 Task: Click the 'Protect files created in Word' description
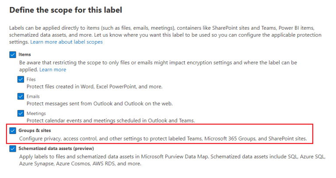coord(94,86)
